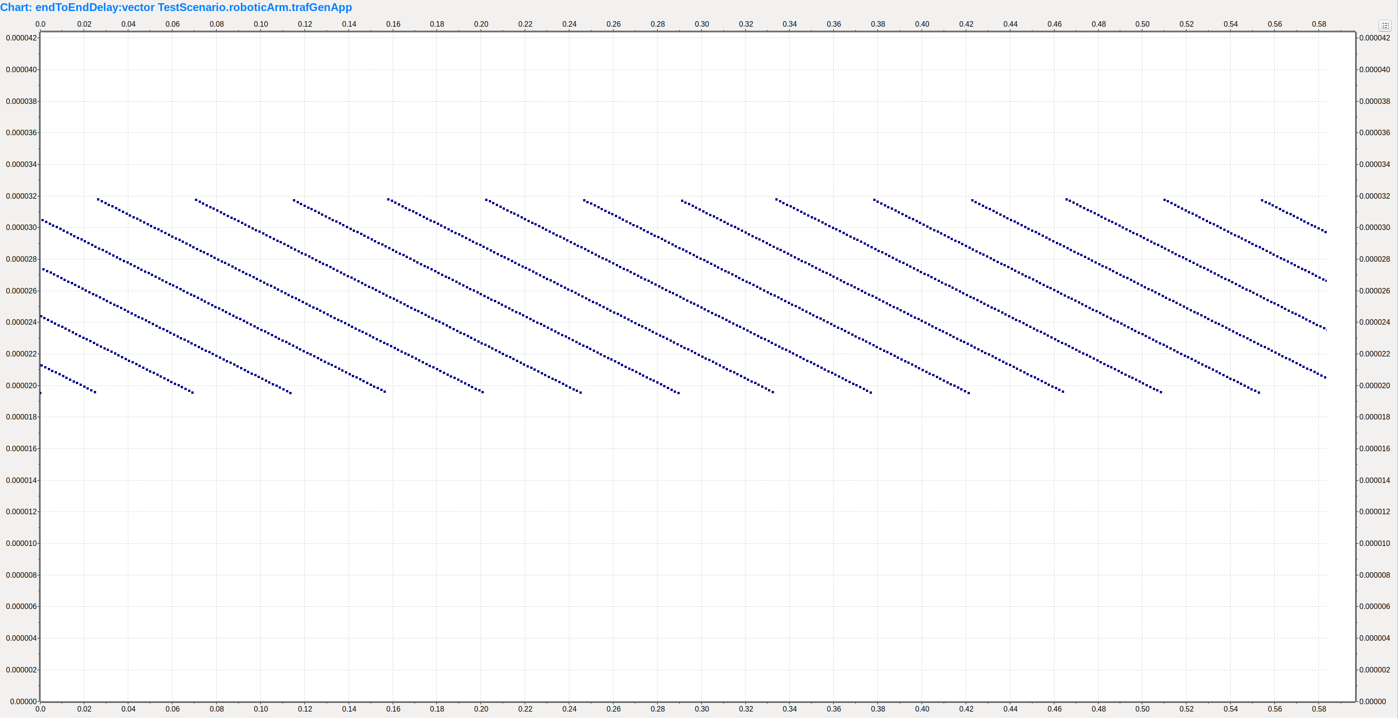Click right y-axis label 0.000042
1398x718 pixels.
point(1375,38)
